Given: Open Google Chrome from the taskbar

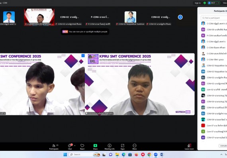Looking at the screenshot, I should tap(149, 155).
